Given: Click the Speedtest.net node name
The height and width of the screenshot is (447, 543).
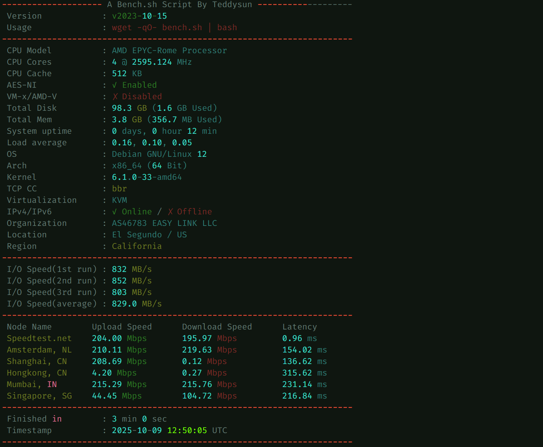Looking at the screenshot, I should coord(39,339).
